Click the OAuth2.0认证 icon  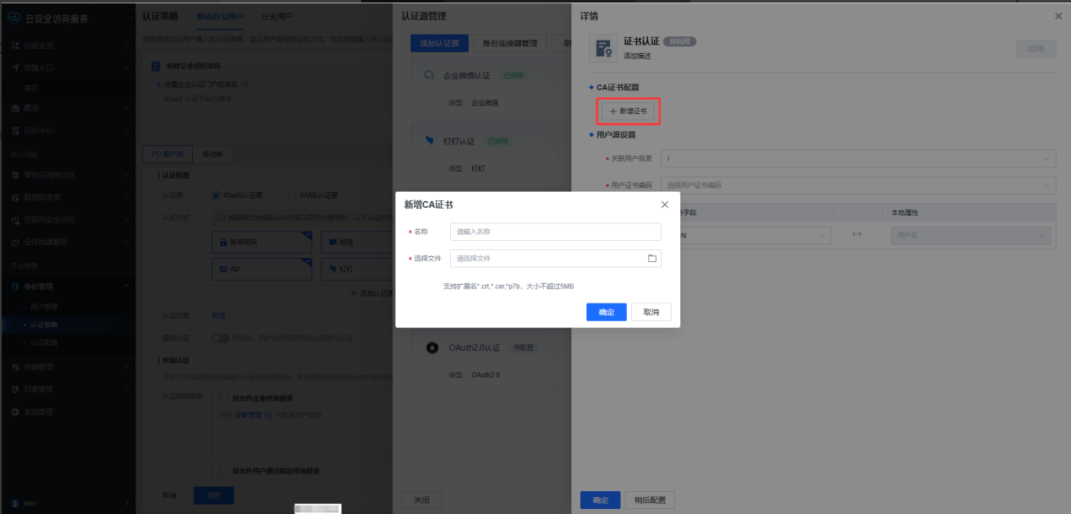431,347
